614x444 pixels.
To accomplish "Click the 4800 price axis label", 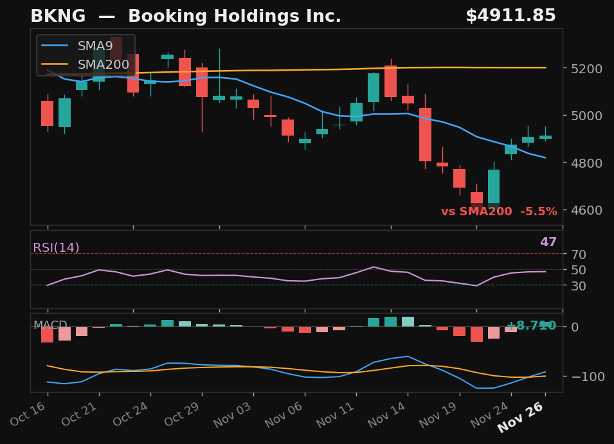I will click(586, 163).
